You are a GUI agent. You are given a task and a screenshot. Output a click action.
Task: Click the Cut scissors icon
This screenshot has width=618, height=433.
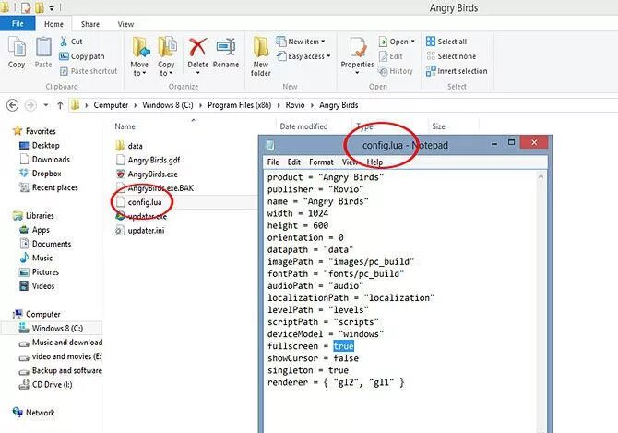64,41
